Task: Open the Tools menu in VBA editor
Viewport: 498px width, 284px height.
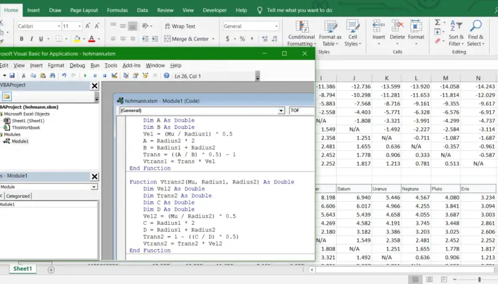Action: click(111, 65)
